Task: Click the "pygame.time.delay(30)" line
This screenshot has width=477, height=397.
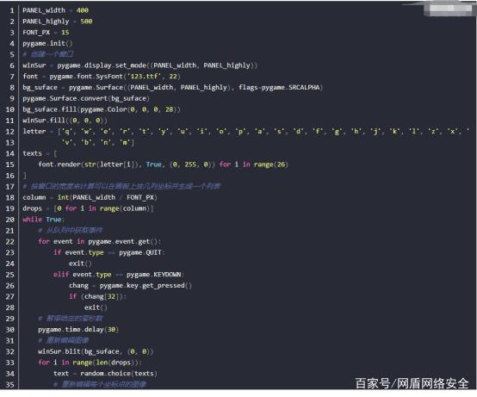Action: click(x=78, y=330)
